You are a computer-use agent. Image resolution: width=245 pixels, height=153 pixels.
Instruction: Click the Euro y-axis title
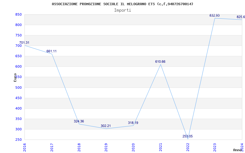click(15, 77)
